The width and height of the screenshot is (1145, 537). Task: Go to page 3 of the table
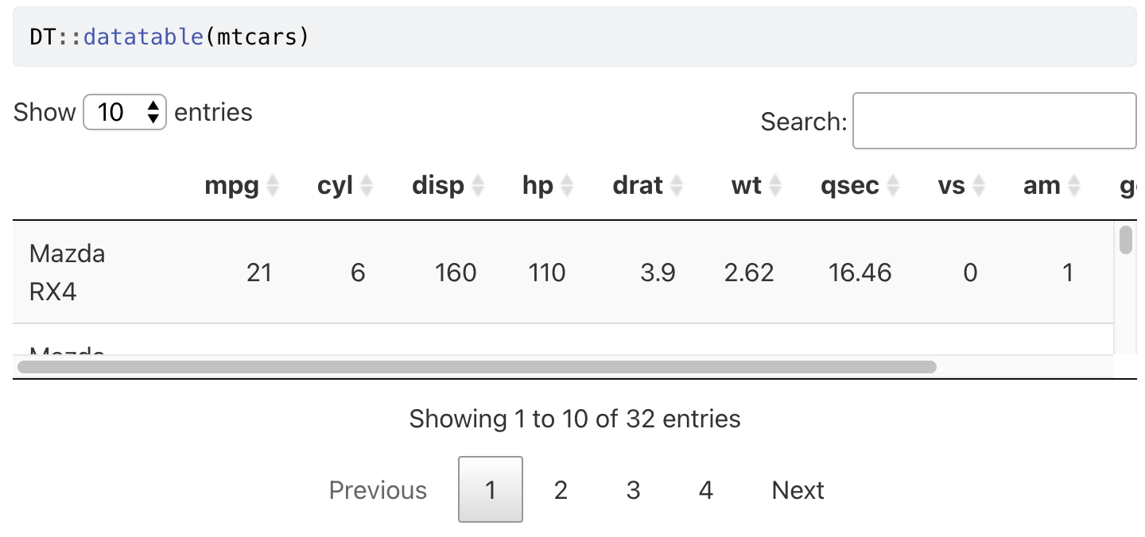[633, 490]
